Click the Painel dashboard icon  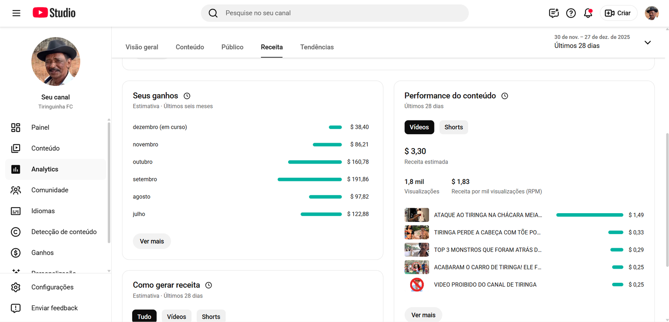coord(15,128)
